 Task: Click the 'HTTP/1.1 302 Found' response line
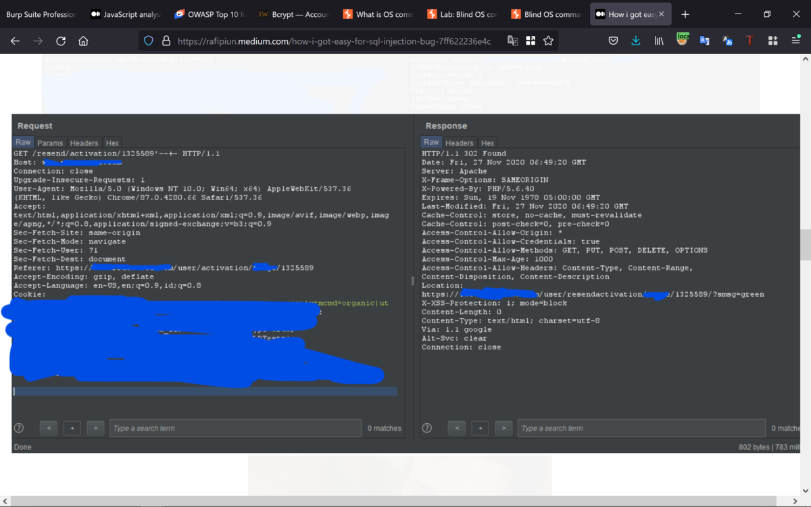[464, 153]
